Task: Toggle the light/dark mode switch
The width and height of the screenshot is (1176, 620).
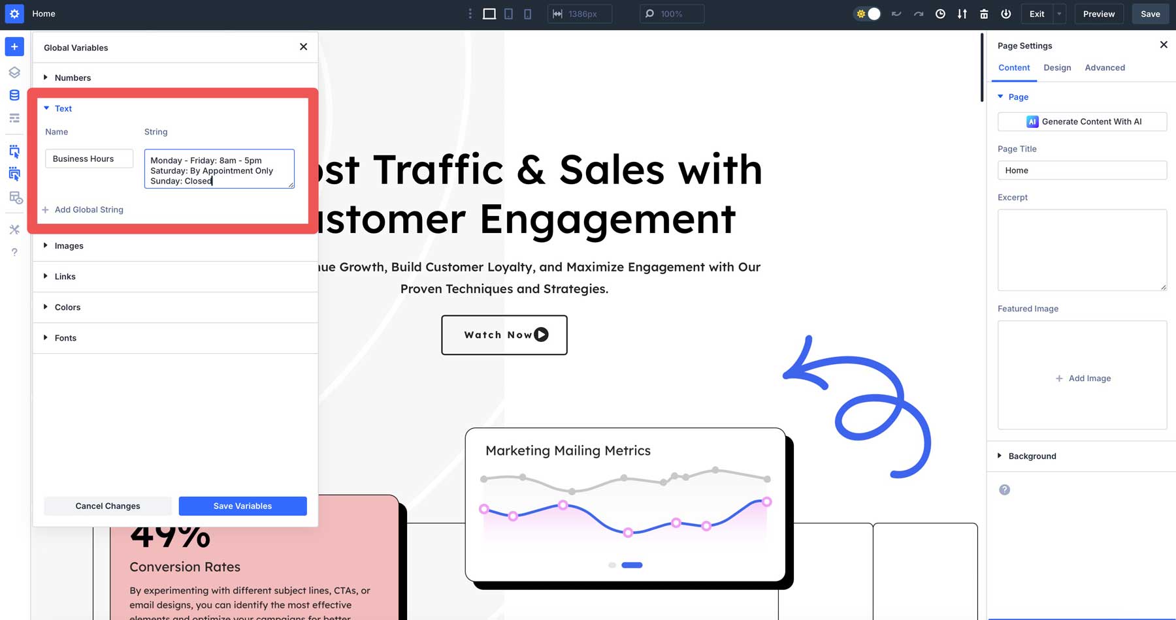Action: pos(868,14)
